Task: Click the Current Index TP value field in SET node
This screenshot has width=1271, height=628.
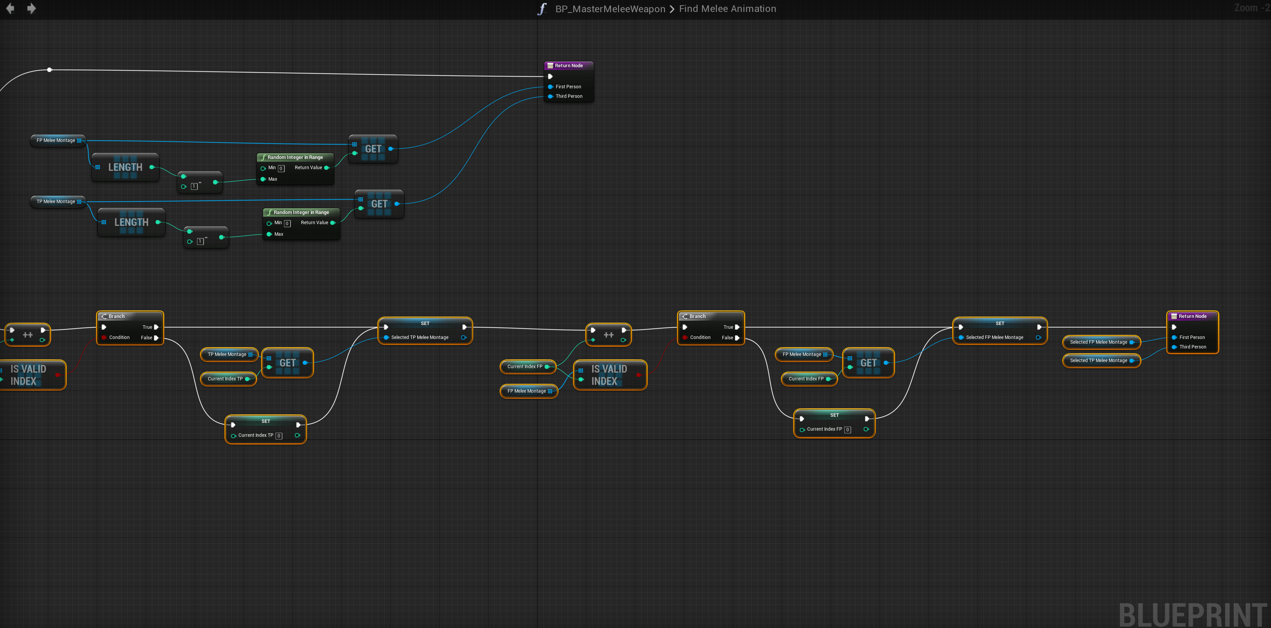Action: click(279, 436)
